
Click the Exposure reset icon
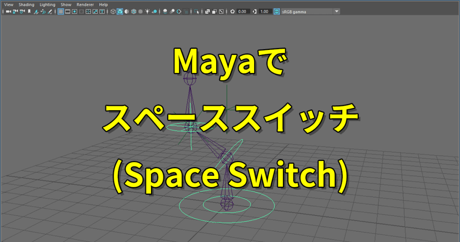232,11
